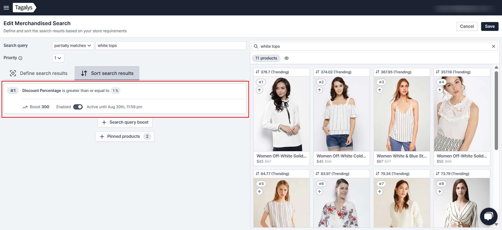Click the sort icon beside 73.79 (Trending)
Image resolution: width=502 pixels, height=230 pixels.
pyautogui.click(x=438, y=174)
